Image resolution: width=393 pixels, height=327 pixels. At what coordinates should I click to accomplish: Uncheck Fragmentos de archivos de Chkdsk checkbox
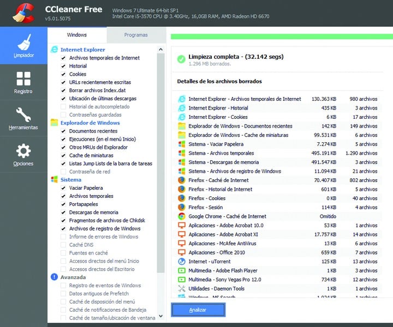(x=63, y=220)
